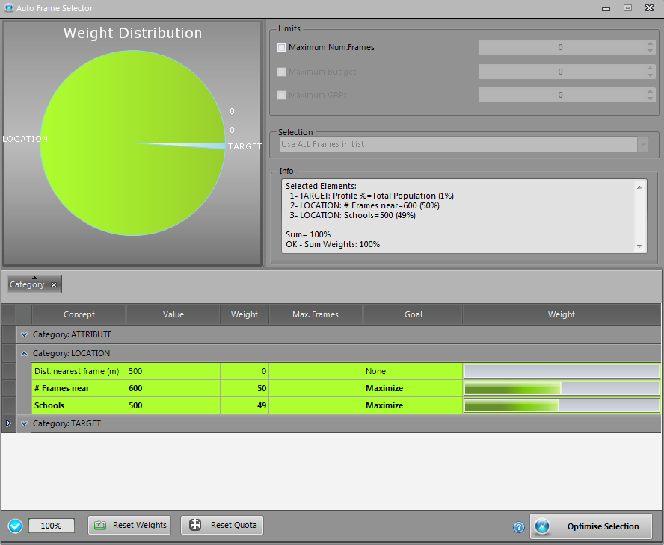Image resolution: width=664 pixels, height=545 pixels.
Task: Tick the Maximum GRPs checkbox
Action: click(282, 96)
